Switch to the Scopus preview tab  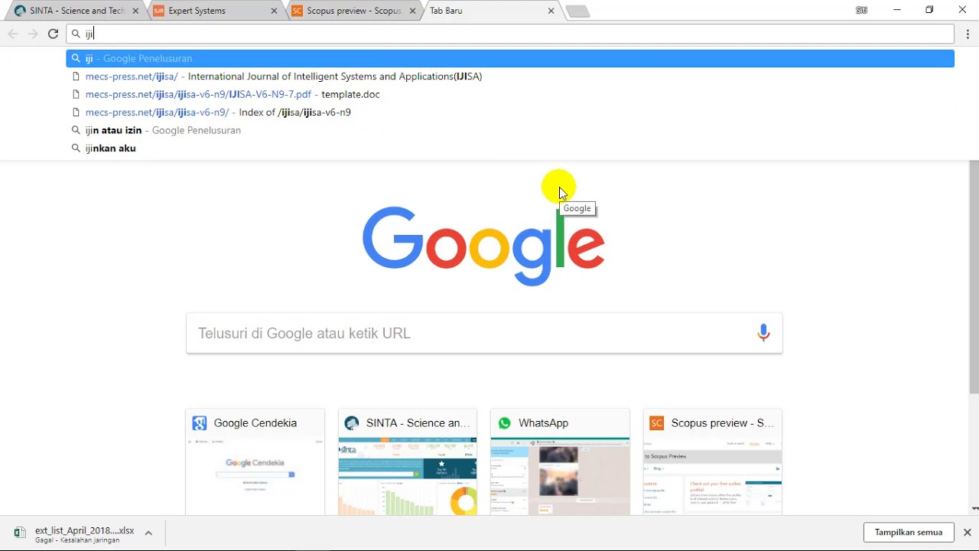tap(351, 11)
